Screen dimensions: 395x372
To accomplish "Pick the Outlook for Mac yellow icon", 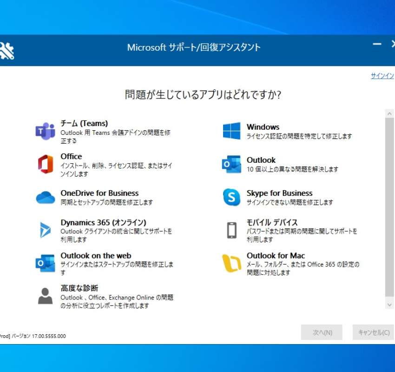I will click(231, 263).
